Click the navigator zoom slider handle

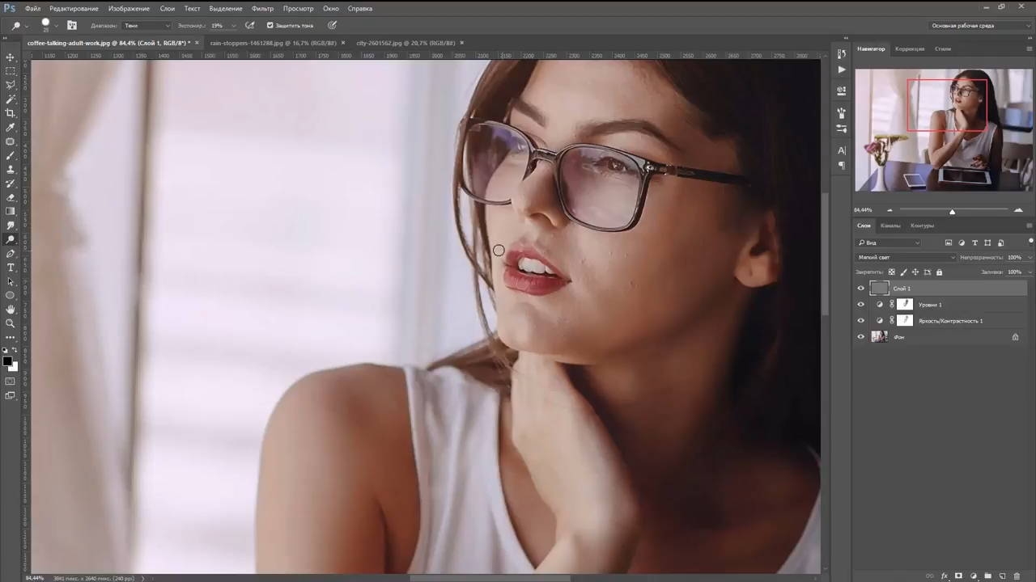click(x=952, y=212)
